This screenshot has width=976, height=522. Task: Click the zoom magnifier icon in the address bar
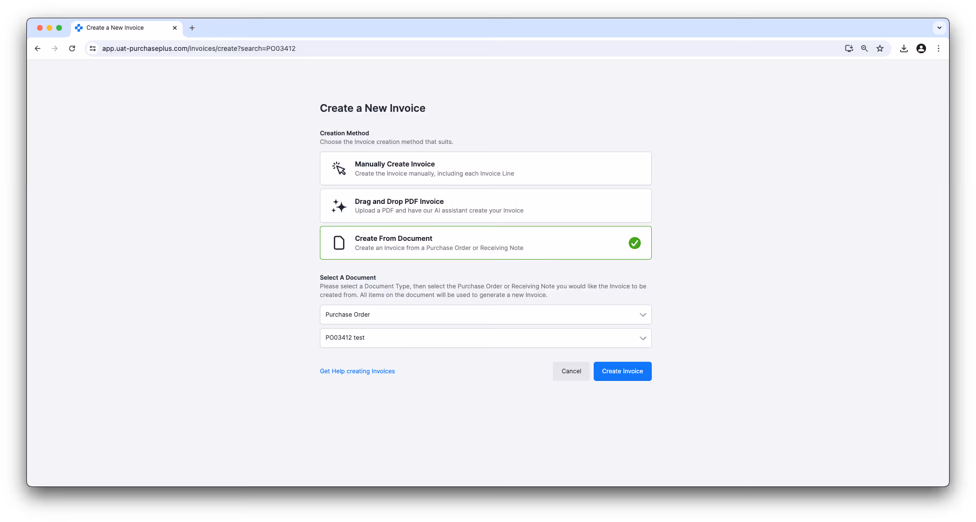click(x=864, y=48)
